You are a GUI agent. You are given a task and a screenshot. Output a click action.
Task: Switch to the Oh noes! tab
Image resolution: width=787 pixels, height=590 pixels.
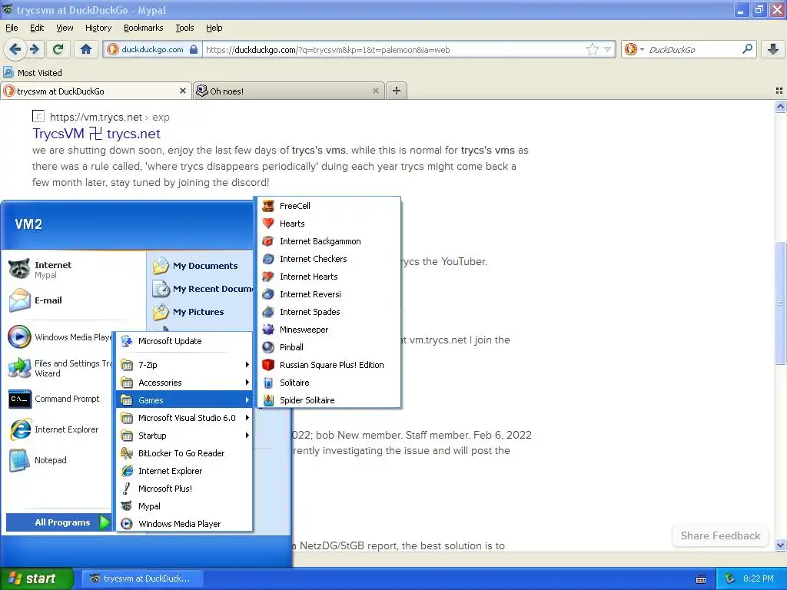point(289,91)
